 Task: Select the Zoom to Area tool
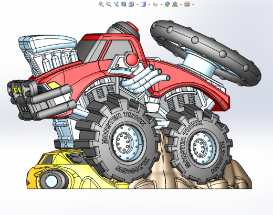[109, 4]
